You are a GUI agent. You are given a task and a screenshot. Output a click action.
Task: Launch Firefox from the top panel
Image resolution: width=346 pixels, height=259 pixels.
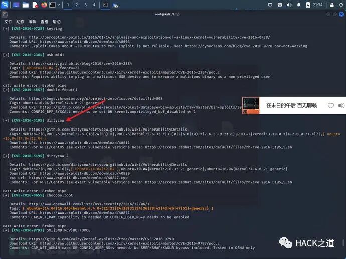[44, 5]
